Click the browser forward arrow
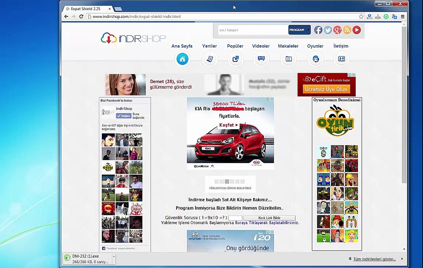Image resolution: width=423 pixels, height=268 pixels. coord(74,16)
